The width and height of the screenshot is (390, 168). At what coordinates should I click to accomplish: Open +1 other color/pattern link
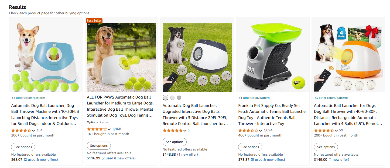[x=254, y=98]
